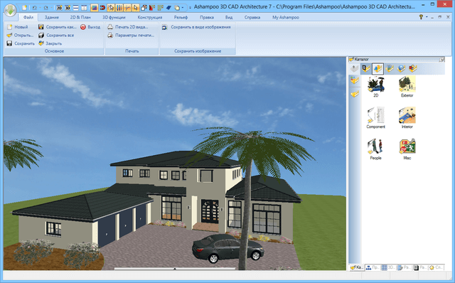
Task: Toggle the red magnet snap icon
Action: click(x=102, y=8)
